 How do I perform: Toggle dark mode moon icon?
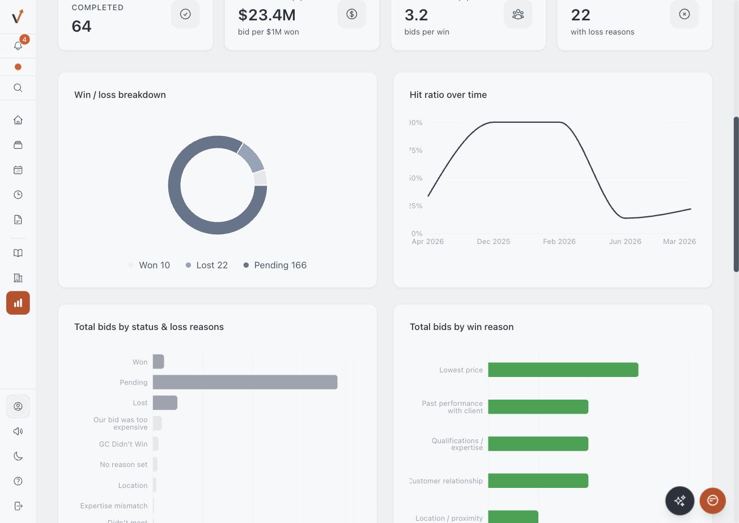18,456
